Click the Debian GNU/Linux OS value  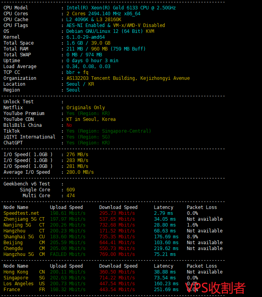click(110, 31)
